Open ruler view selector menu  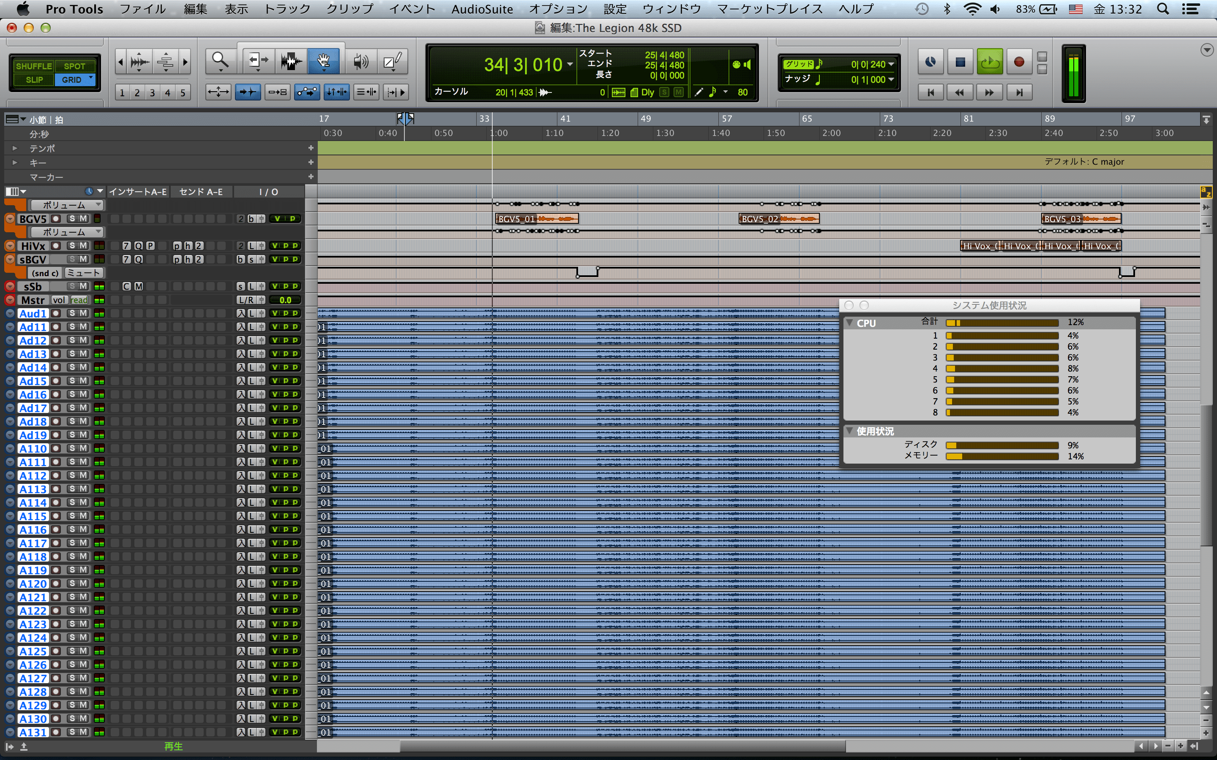[x=16, y=119]
